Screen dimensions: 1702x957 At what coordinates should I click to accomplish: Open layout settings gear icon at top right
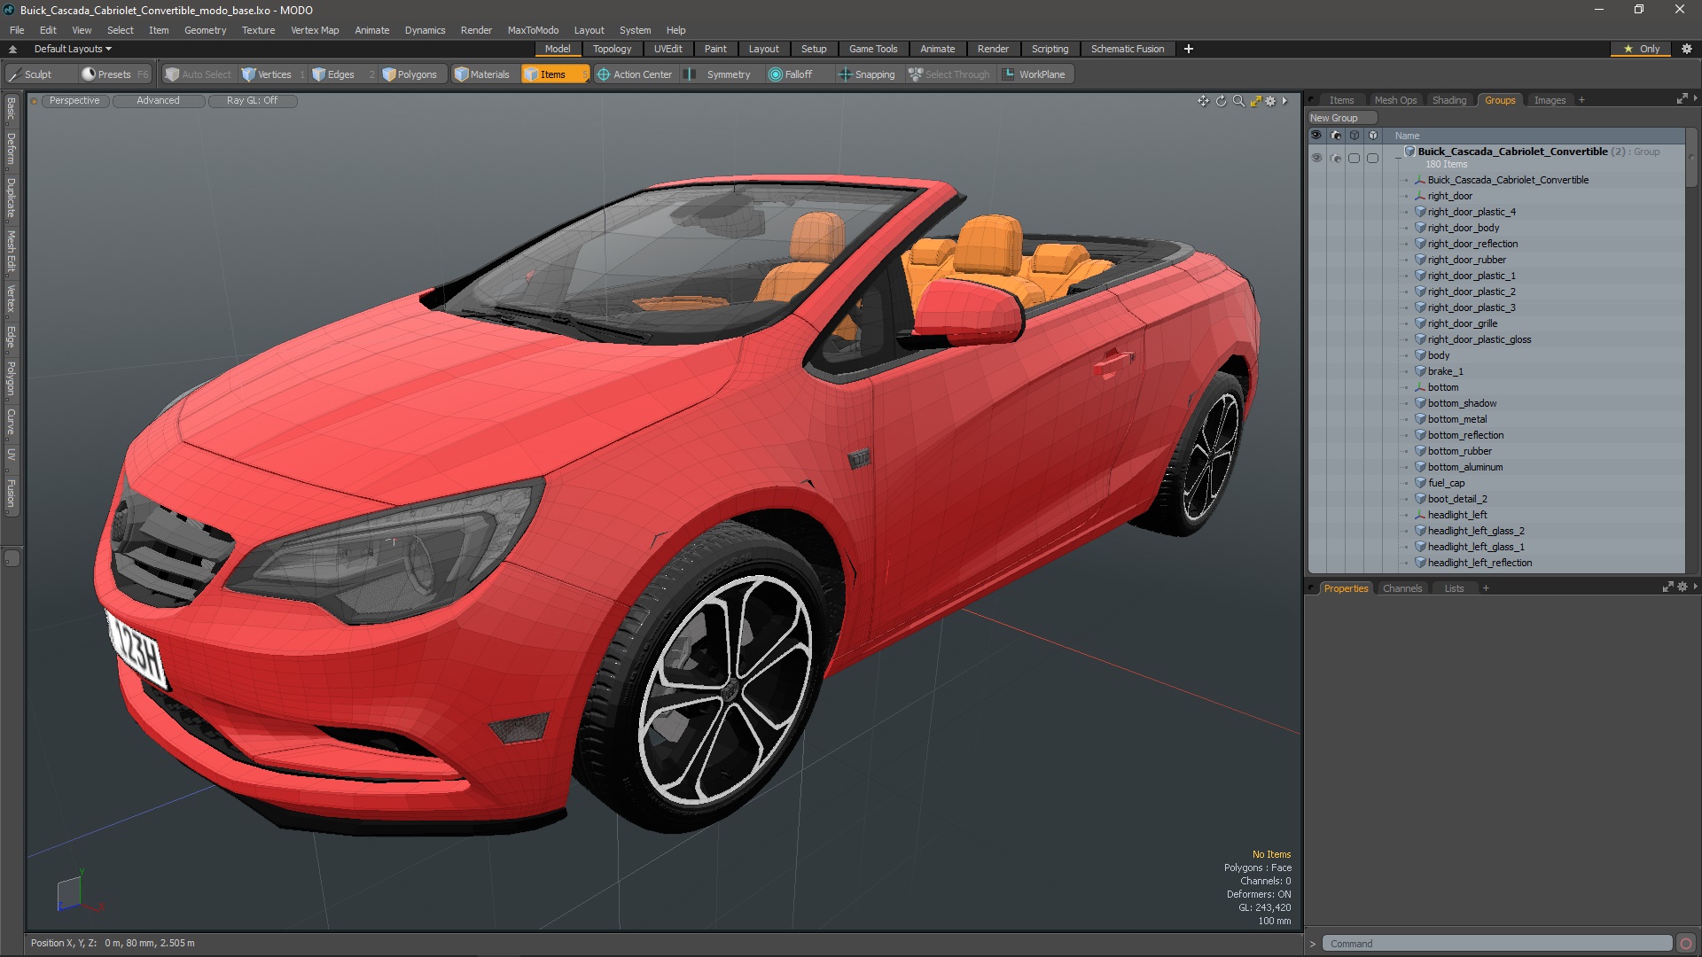pos(1687,49)
